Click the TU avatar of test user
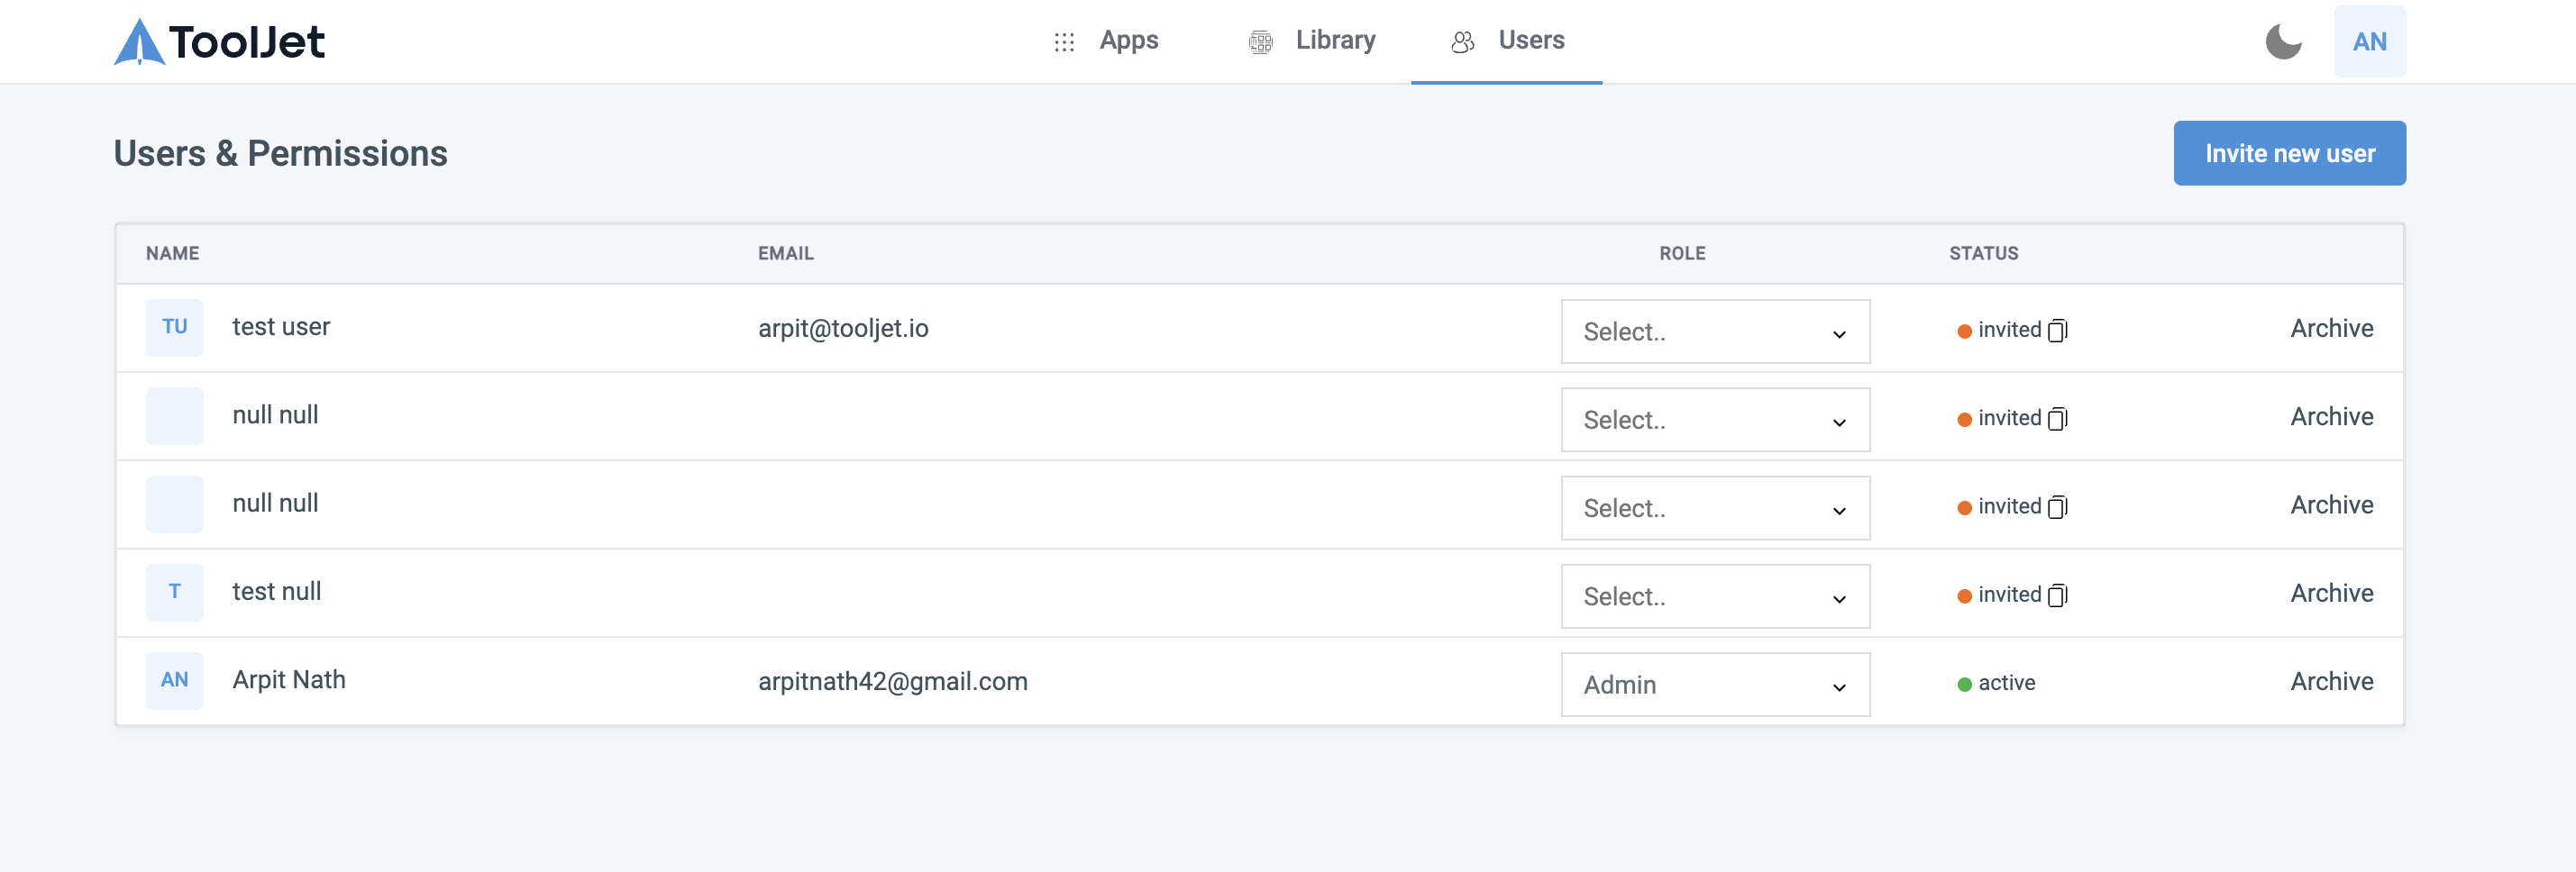 pyautogui.click(x=175, y=327)
